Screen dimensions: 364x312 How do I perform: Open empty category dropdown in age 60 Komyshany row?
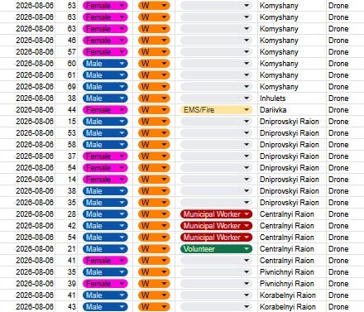click(x=216, y=64)
